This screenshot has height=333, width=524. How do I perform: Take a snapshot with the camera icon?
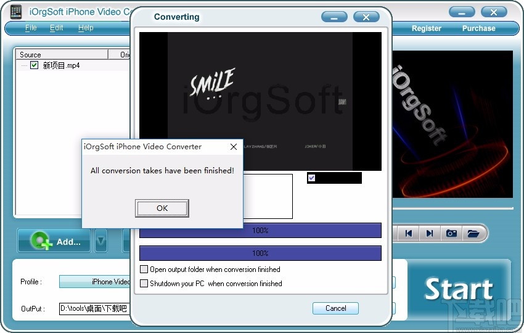coord(451,233)
